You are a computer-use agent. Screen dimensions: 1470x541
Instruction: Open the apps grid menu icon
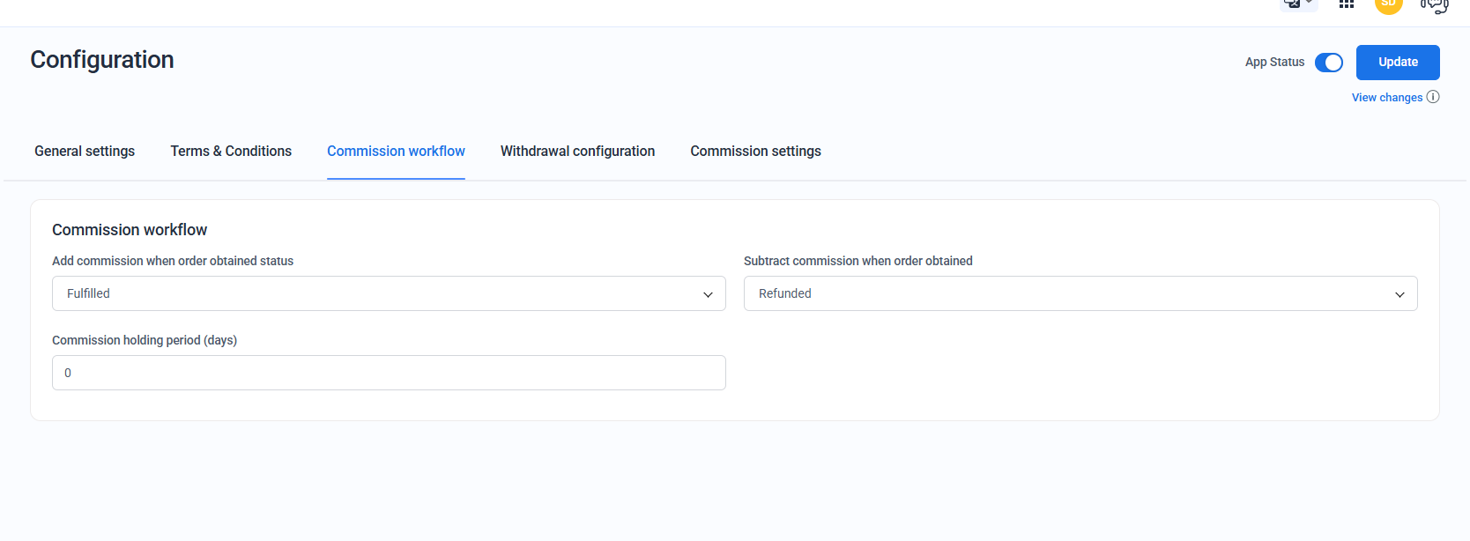1346,4
